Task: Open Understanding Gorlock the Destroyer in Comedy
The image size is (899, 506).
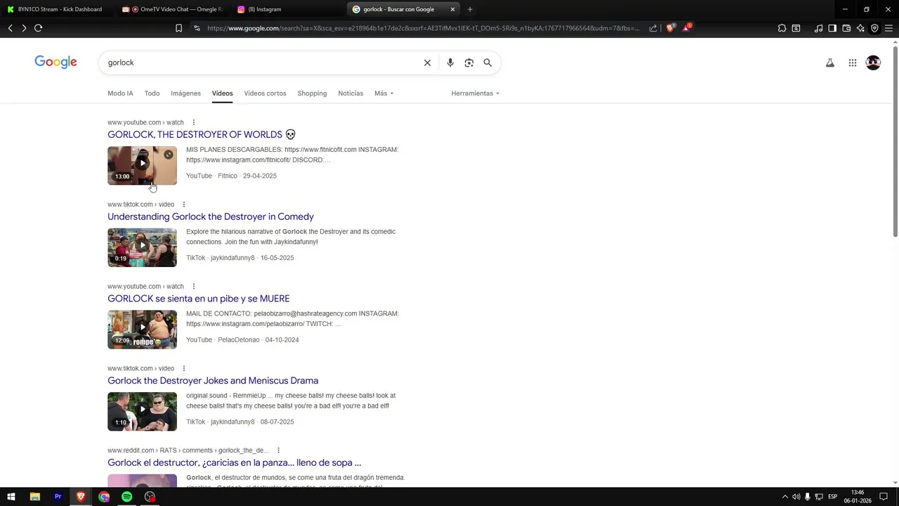Action: tap(211, 216)
